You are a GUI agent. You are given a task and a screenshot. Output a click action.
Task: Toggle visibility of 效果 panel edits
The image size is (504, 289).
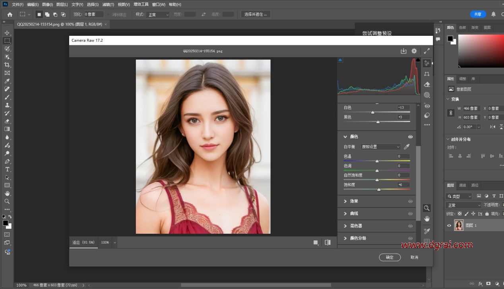[x=410, y=202]
